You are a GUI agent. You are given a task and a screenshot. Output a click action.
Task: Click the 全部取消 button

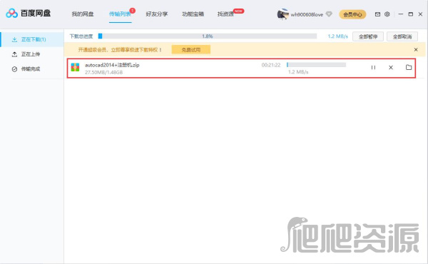coord(402,36)
